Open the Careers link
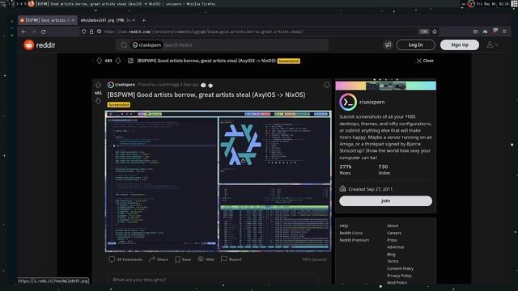518x291 pixels. point(394,233)
